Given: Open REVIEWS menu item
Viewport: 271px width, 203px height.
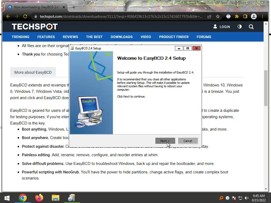Looking at the screenshot, I should 70,37.
